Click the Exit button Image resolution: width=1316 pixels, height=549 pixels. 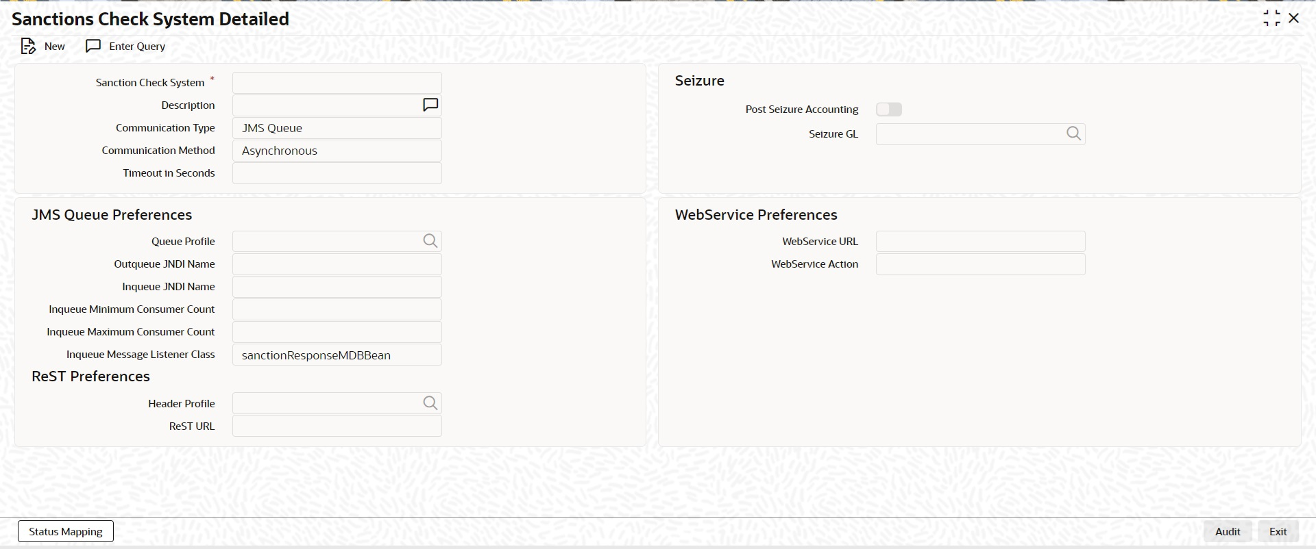pyautogui.click(x=1278, y=531)
